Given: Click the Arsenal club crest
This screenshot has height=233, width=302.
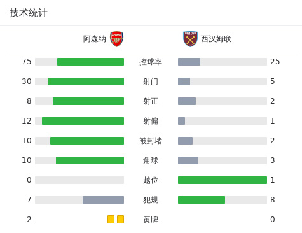Looking at the screenshot, I should pyautogui.click(x=116, y=39).
